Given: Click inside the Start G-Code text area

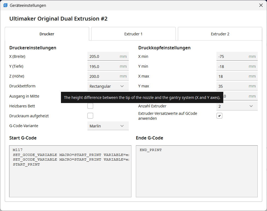Looking at the screenshot, I should click(70, 171).
